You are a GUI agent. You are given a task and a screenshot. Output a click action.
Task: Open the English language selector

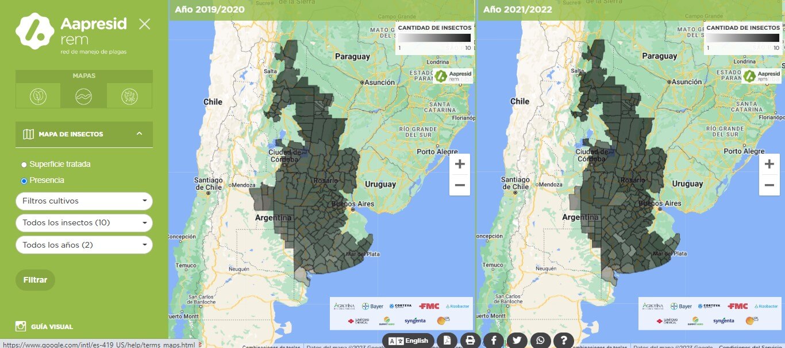(x=408, y=340)
